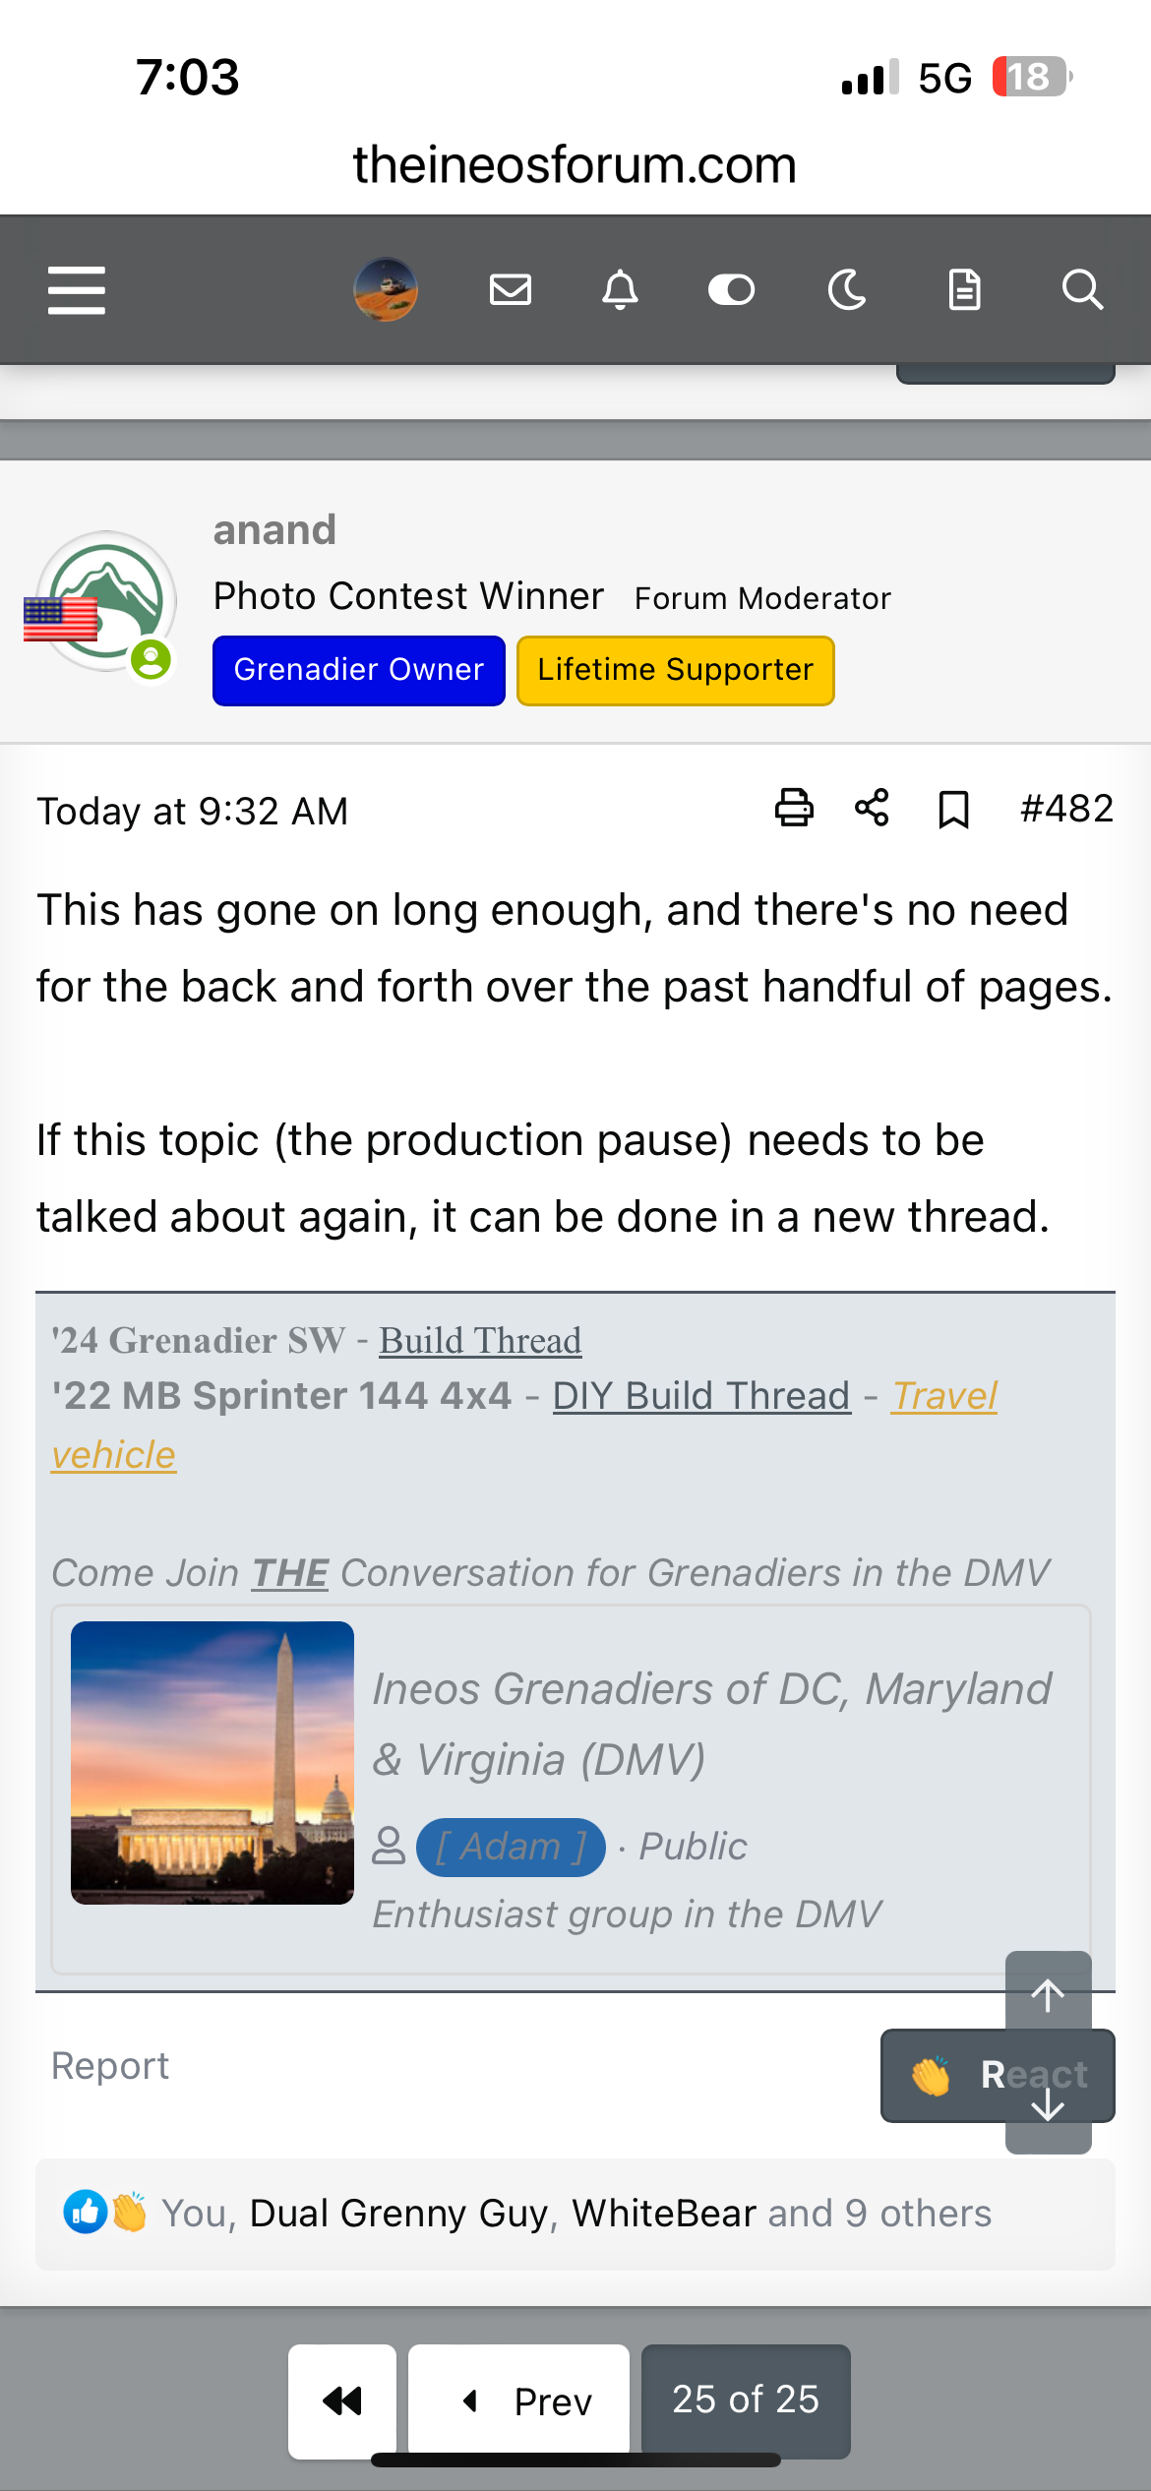Bookmark post #482
The width and height of the screenshot is (1151, 2491).
(953, 810)
